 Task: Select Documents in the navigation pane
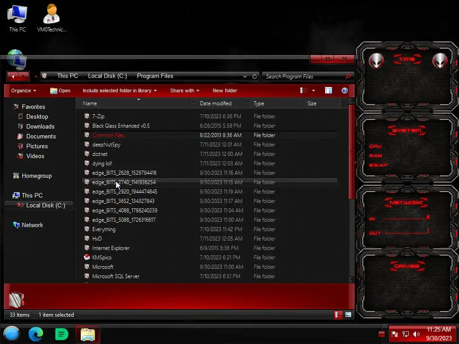click(37, 136)
